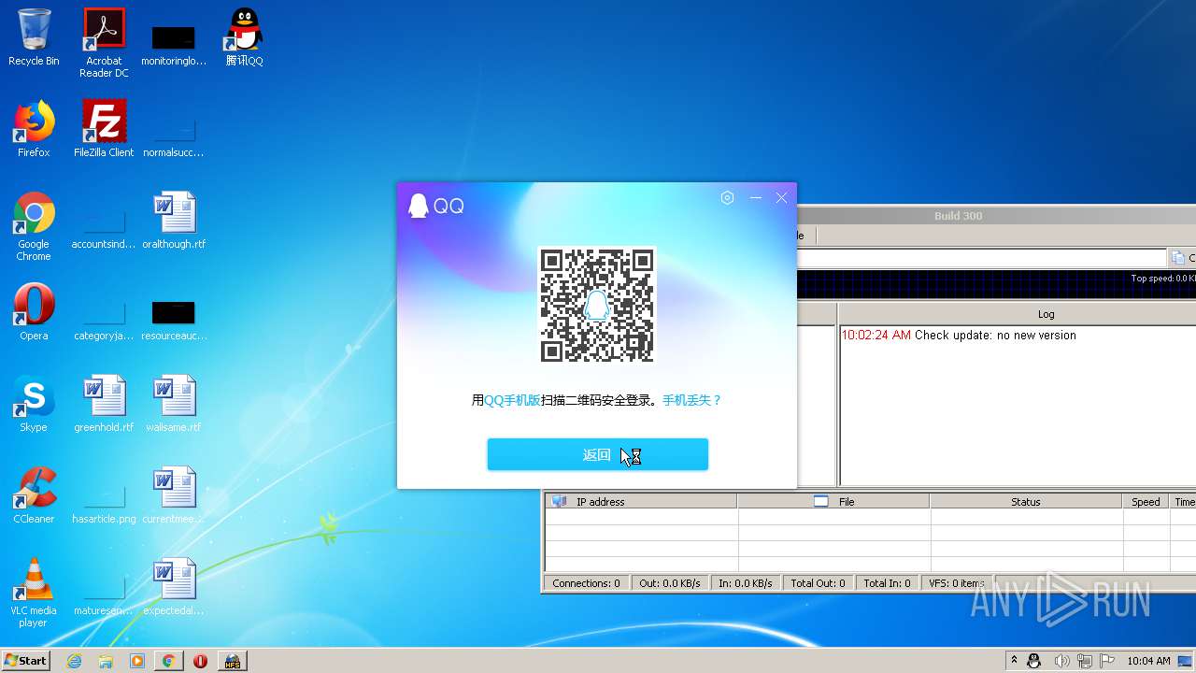
Task: Sort by File column in HFS
Action: (833, 502)
